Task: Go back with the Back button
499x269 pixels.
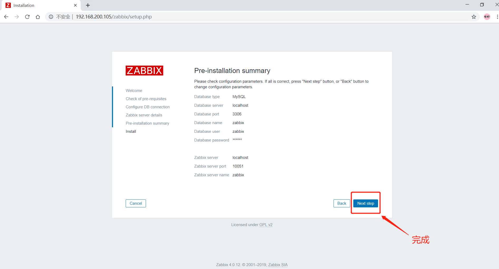Action: click(x=342, y=203)
